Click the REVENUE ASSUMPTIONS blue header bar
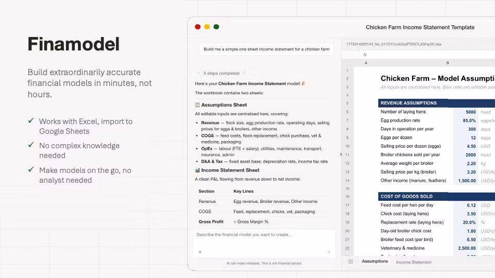The image size is (495, 278). 437,103
